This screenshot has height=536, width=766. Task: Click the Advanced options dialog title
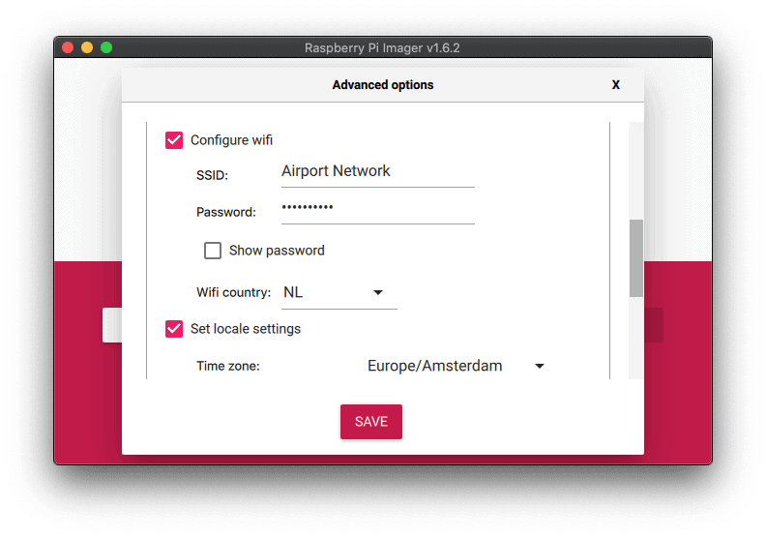383,85
